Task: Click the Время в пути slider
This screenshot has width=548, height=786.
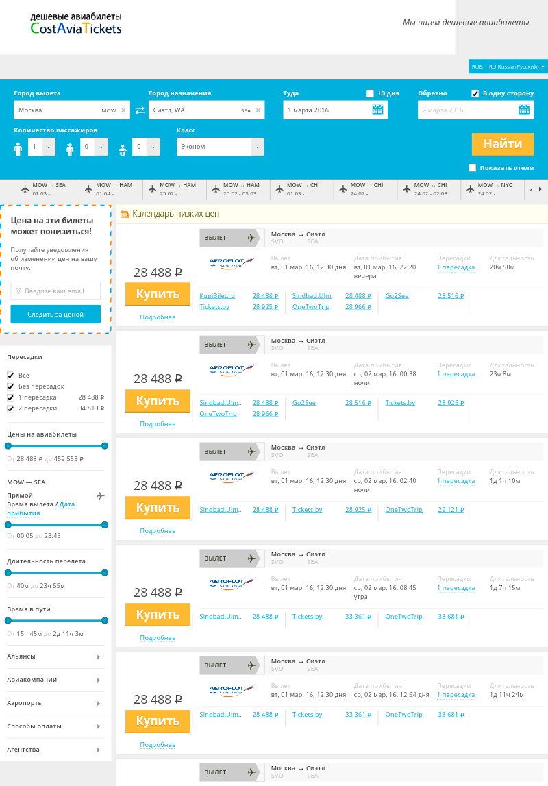Action: (56, 621)
